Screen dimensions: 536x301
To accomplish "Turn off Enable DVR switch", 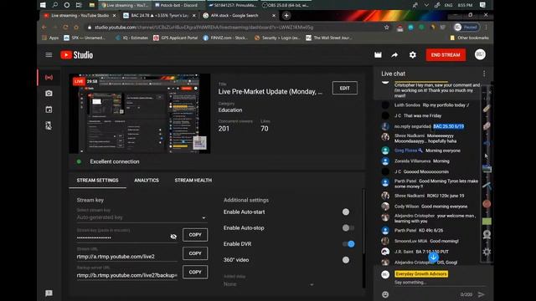I will tap(348, 243).
